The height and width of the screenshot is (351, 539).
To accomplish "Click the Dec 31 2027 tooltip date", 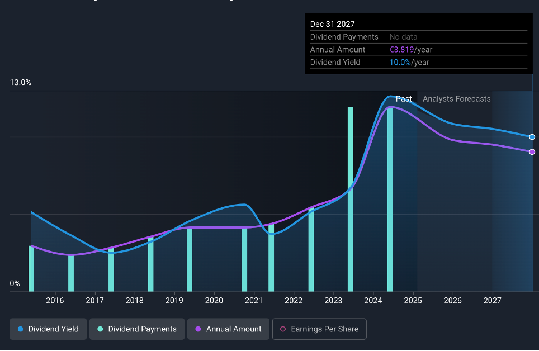I will point(332,24).
